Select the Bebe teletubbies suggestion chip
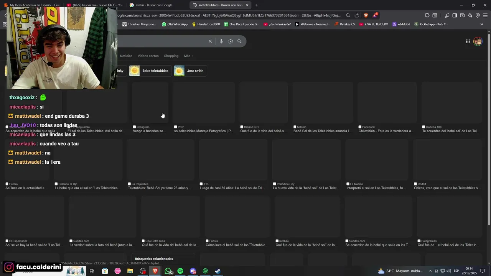The width and height of the screenshot is (491, 276). tap(150, 71)
